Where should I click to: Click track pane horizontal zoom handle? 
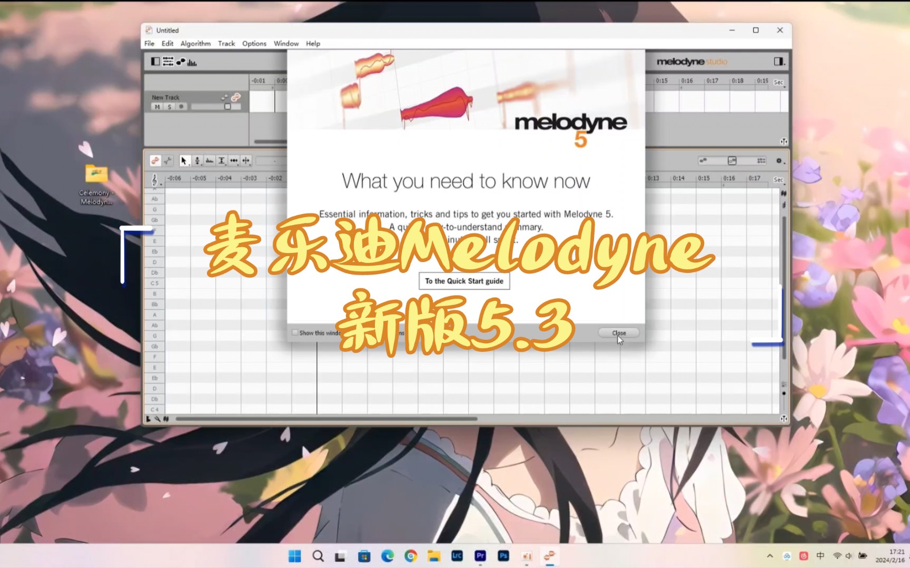(784, 141)
